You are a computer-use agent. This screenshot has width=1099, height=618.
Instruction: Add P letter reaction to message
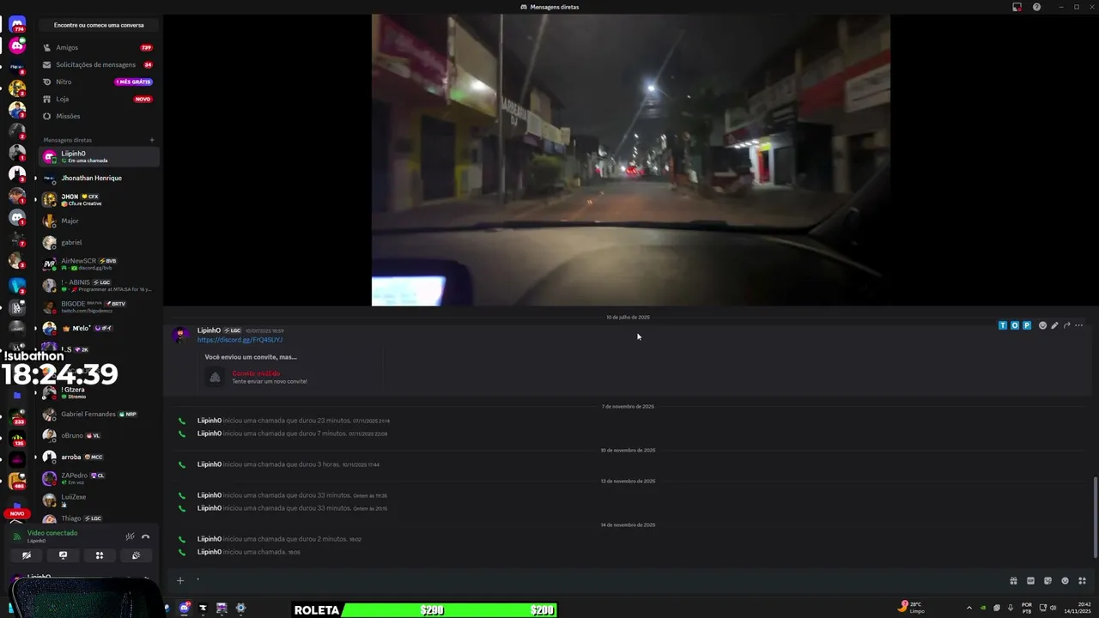click(x=1027, y=325)
